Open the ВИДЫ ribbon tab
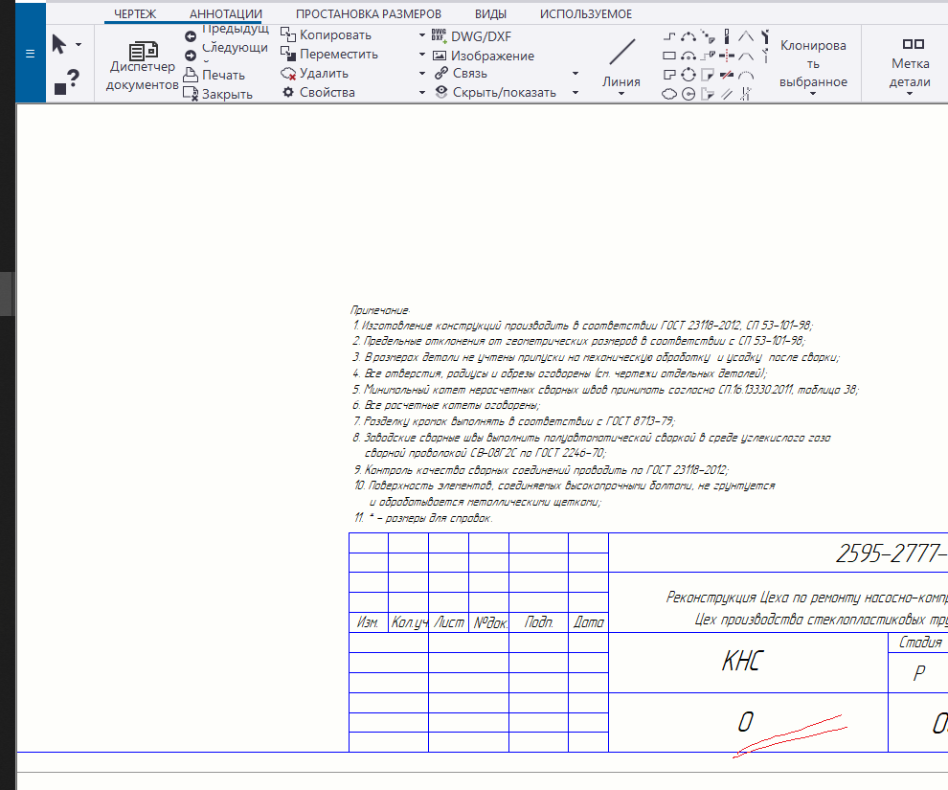Image resolution: width=948 pixels, height=790 pixels. pos(491,14)
